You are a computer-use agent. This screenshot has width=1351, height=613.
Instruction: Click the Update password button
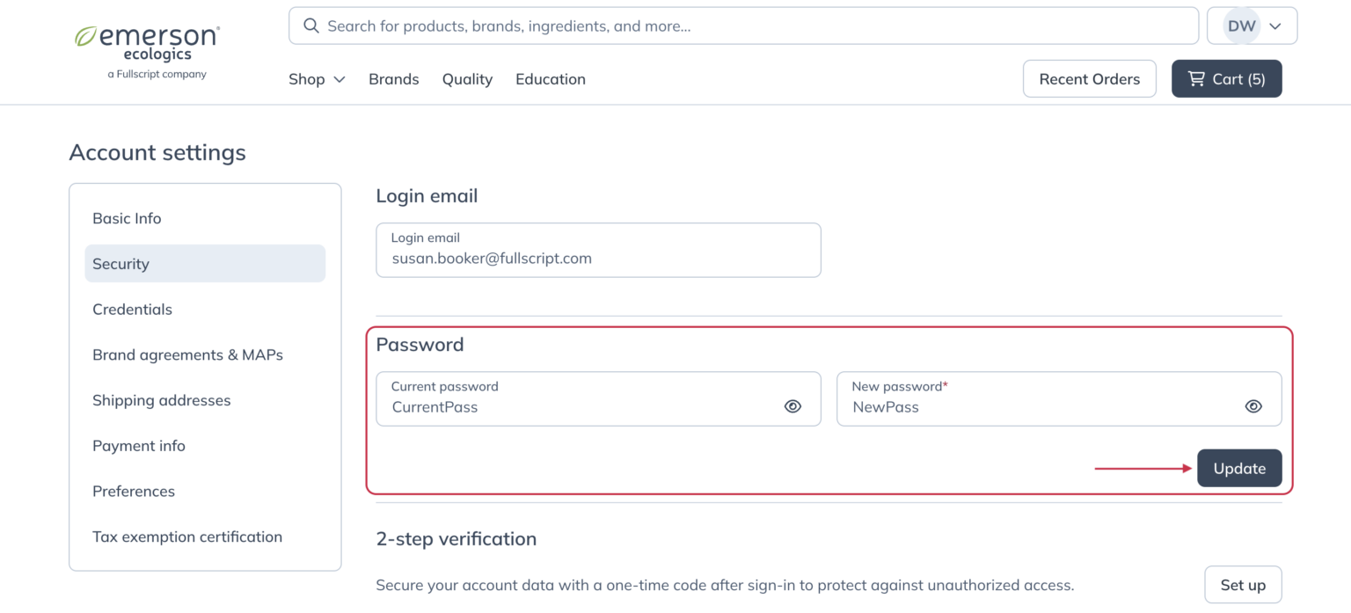[1239, 468]
